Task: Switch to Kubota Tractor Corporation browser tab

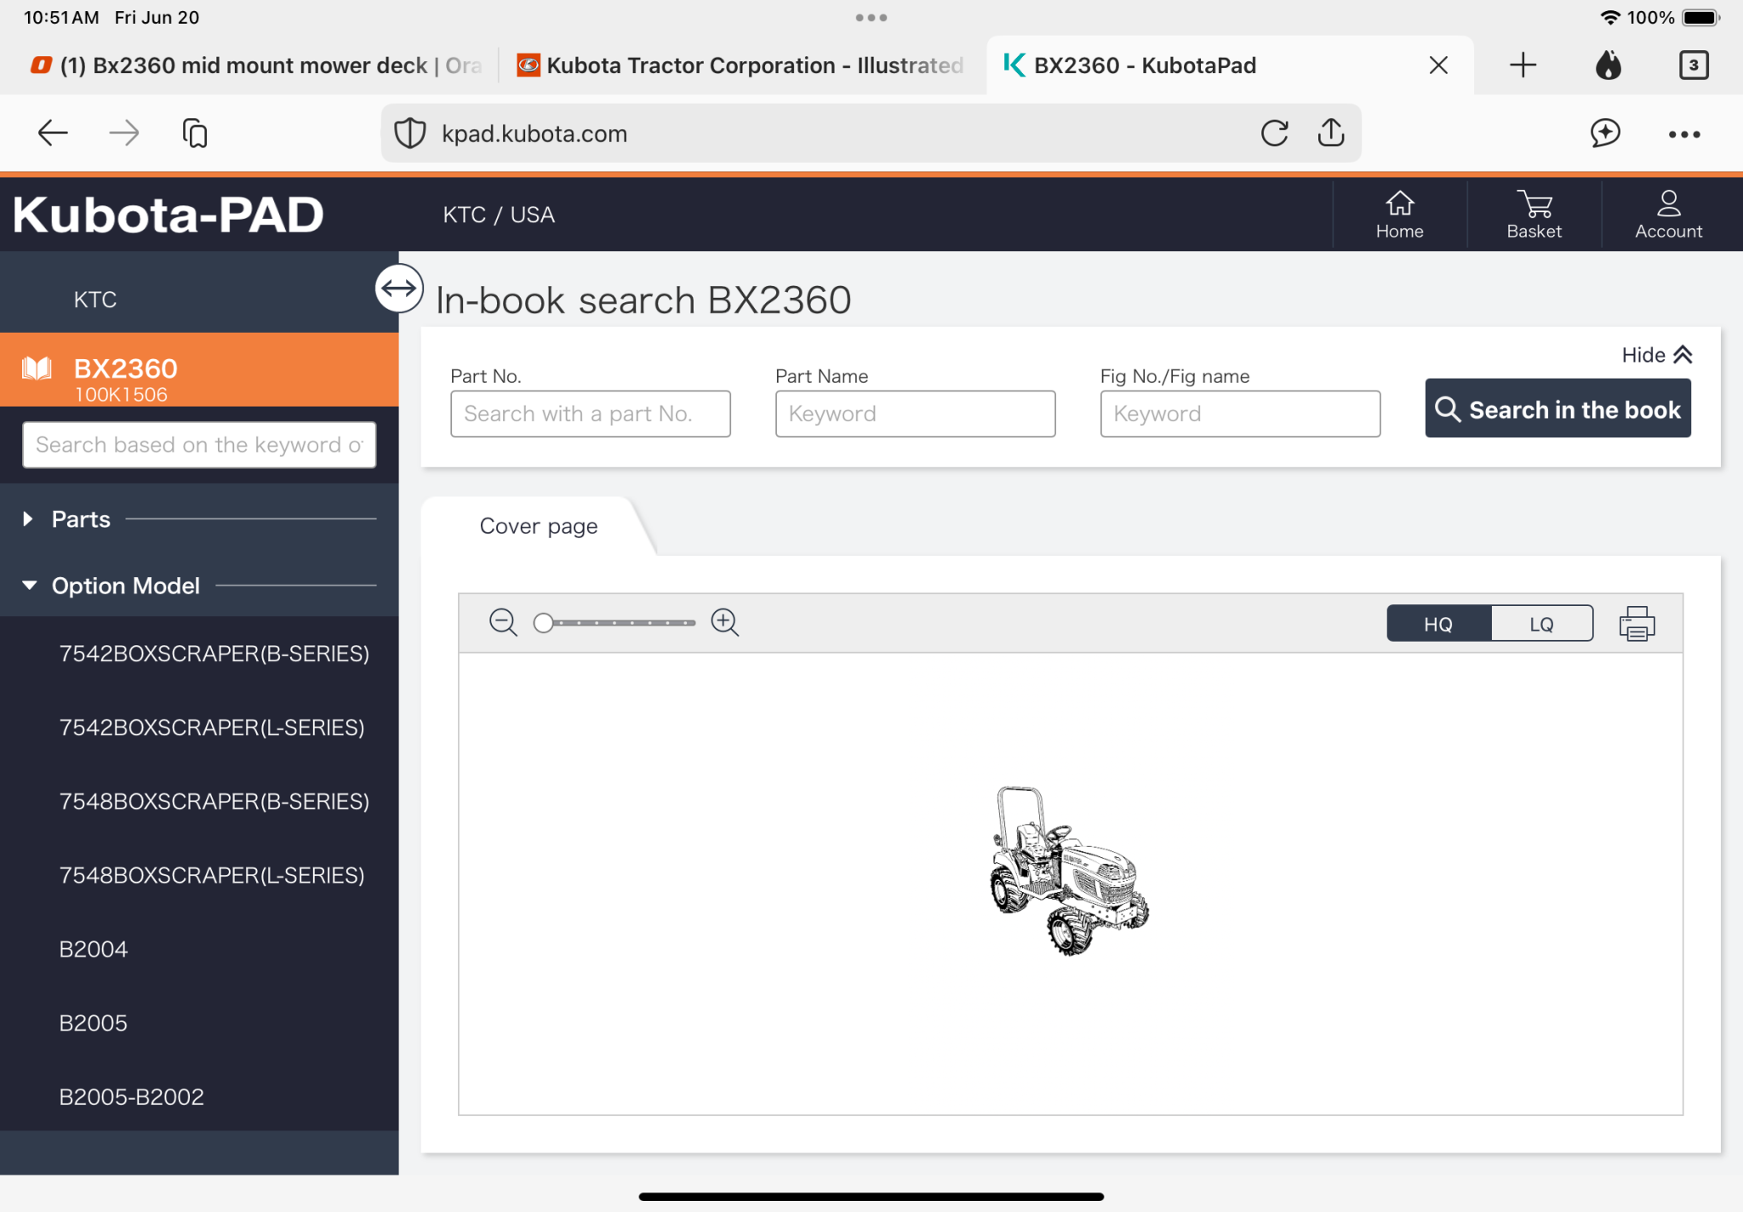Action: click(740, 66)
